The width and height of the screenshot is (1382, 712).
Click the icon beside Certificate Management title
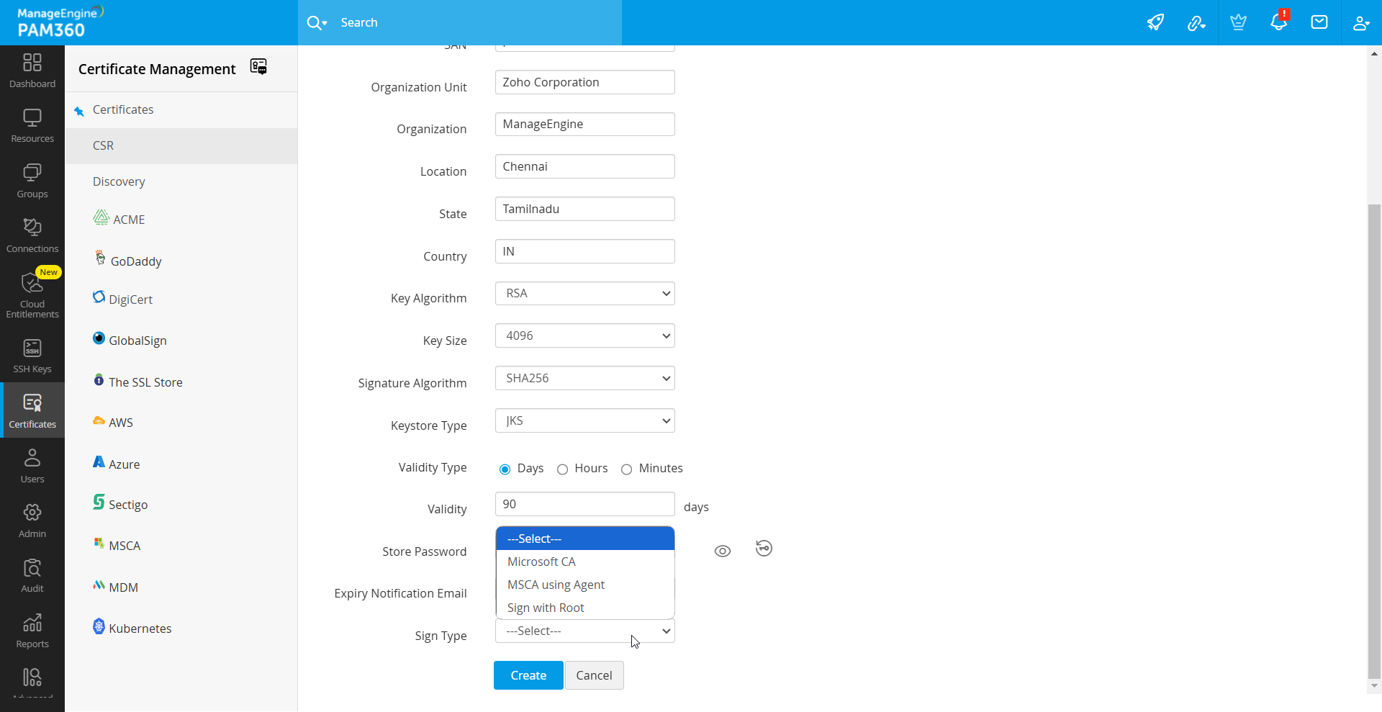point(258,67)
